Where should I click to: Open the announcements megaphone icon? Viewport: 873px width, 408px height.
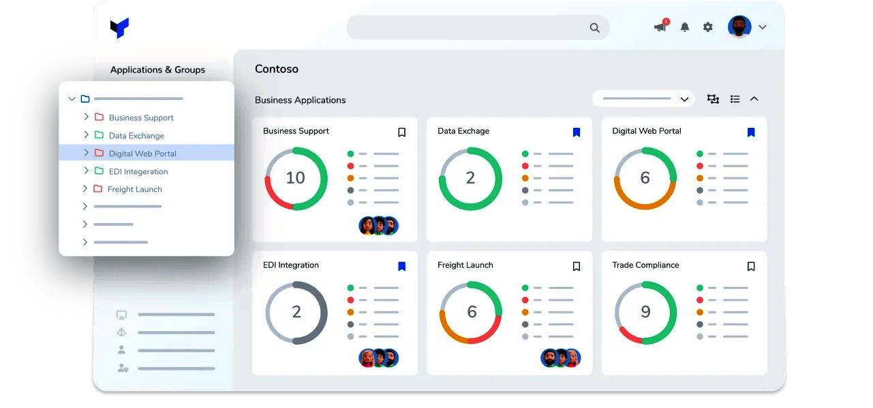pos(660,27)
